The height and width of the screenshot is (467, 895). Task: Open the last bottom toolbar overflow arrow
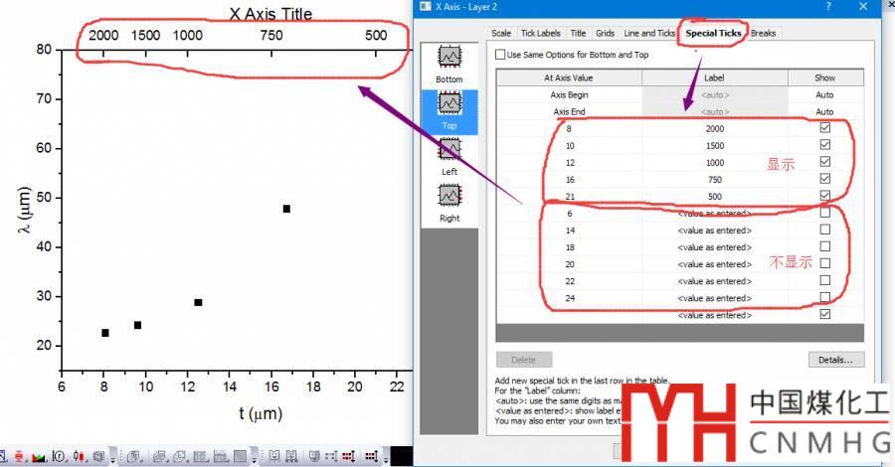point(386,456)
